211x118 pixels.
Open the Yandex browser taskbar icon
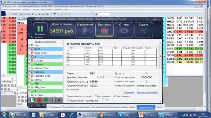click(x=63, y=115)
